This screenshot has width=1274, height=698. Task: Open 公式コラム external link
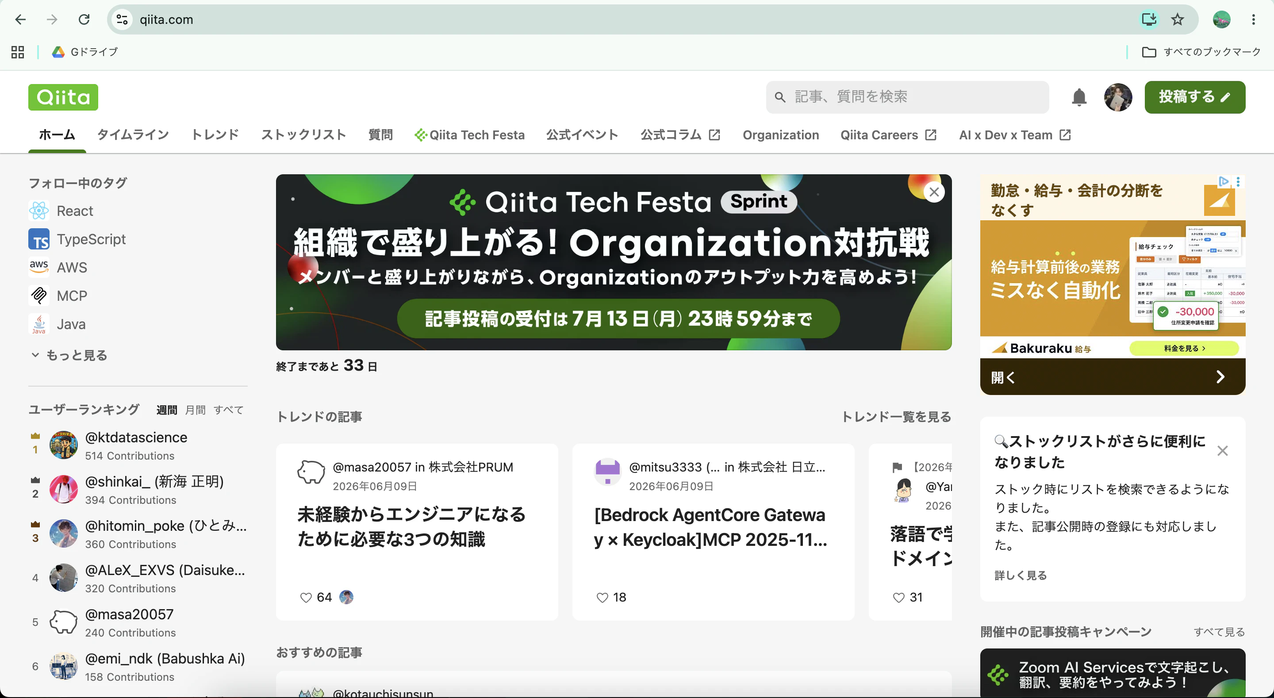click(x=680, y=134)
